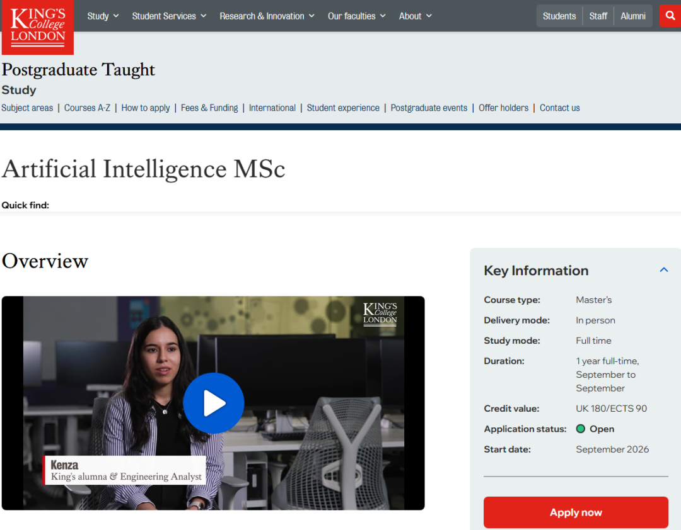Viewport: 681px width, 530px height.
Task: Open the Research & Innovation dropdown
Action: pos(267,16)
